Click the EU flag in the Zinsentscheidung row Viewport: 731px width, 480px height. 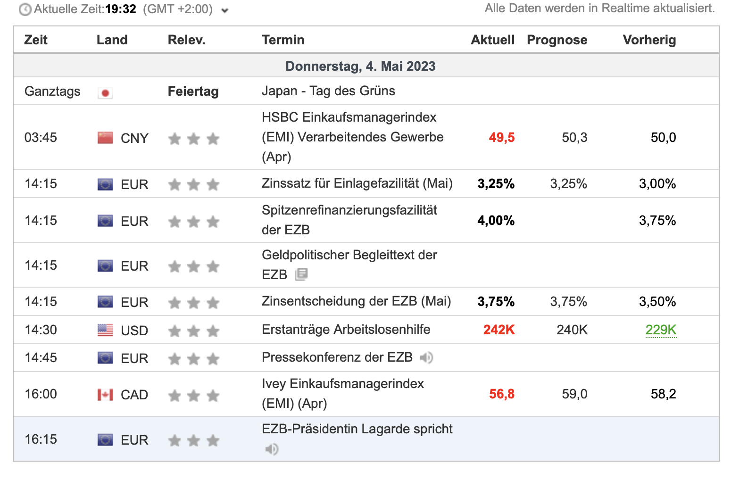105,301
